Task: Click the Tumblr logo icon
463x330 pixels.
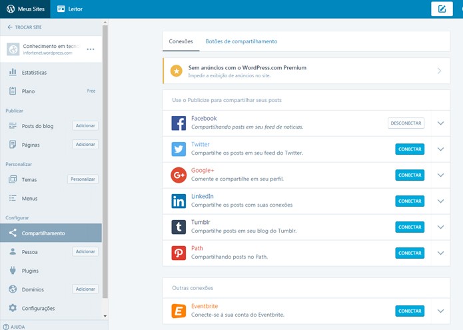Action: [x=179, y=227]
